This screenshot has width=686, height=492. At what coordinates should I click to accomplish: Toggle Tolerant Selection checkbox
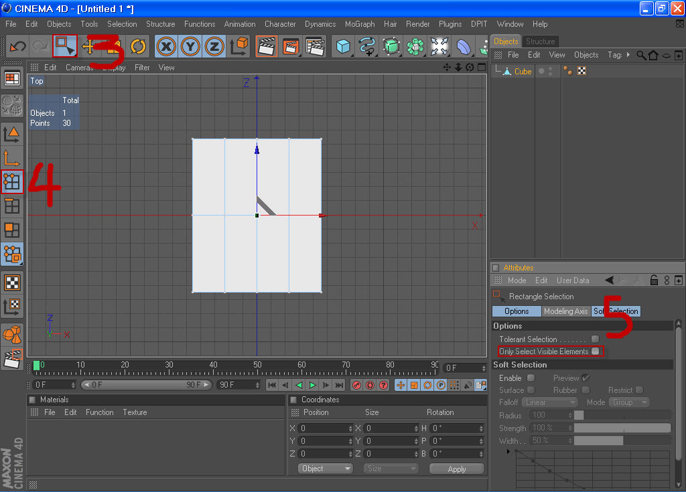tap(595, 339)
